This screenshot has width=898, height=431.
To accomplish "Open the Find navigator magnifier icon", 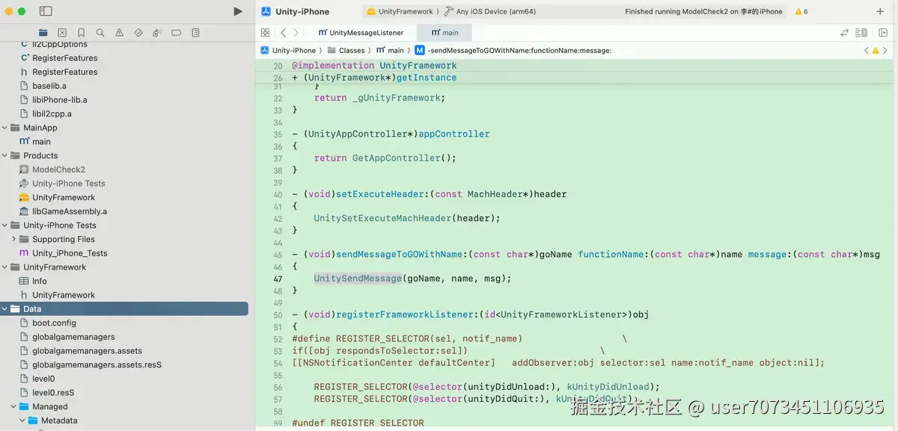I will [x=100, y=33].
